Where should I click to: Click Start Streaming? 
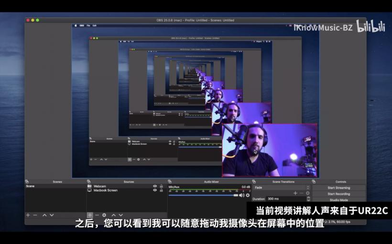[339, 188]
